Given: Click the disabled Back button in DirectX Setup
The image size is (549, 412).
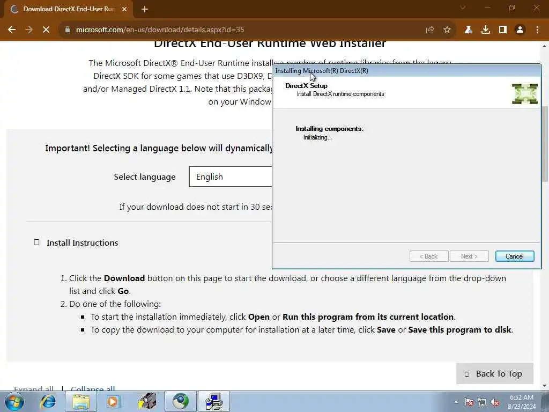Looking at the screenshot, I should 429,256.
